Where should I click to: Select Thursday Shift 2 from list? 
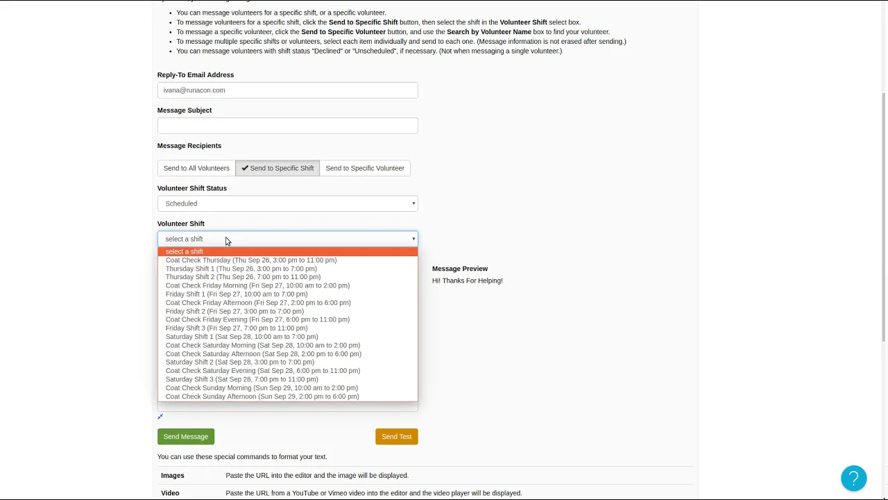coord(287,277)
